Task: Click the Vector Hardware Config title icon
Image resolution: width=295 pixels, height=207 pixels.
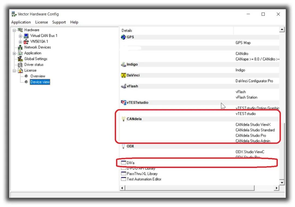Action: click(x=14, y=14)
